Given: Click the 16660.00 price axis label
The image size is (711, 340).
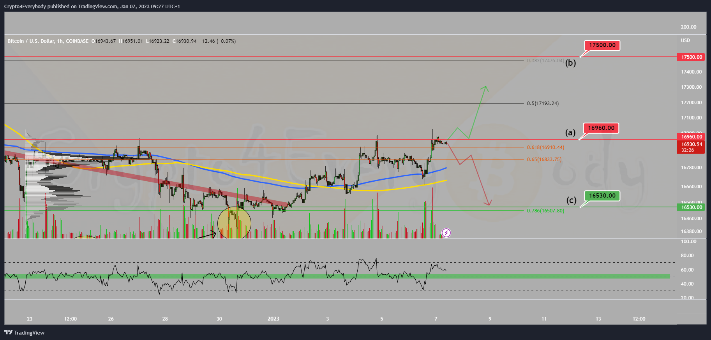Looking at the screenshot, I should coord(691,187).
